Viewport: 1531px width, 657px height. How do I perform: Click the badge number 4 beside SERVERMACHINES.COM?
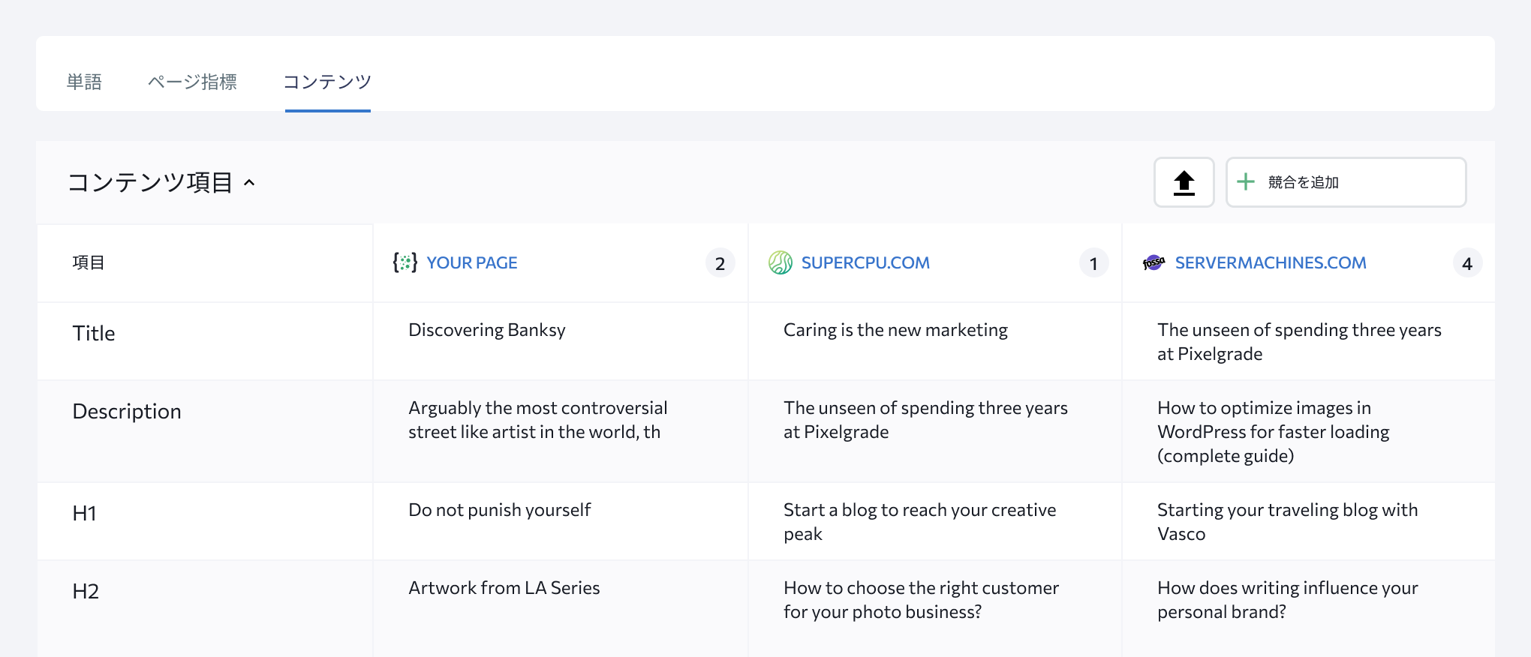click(1467, 263)
